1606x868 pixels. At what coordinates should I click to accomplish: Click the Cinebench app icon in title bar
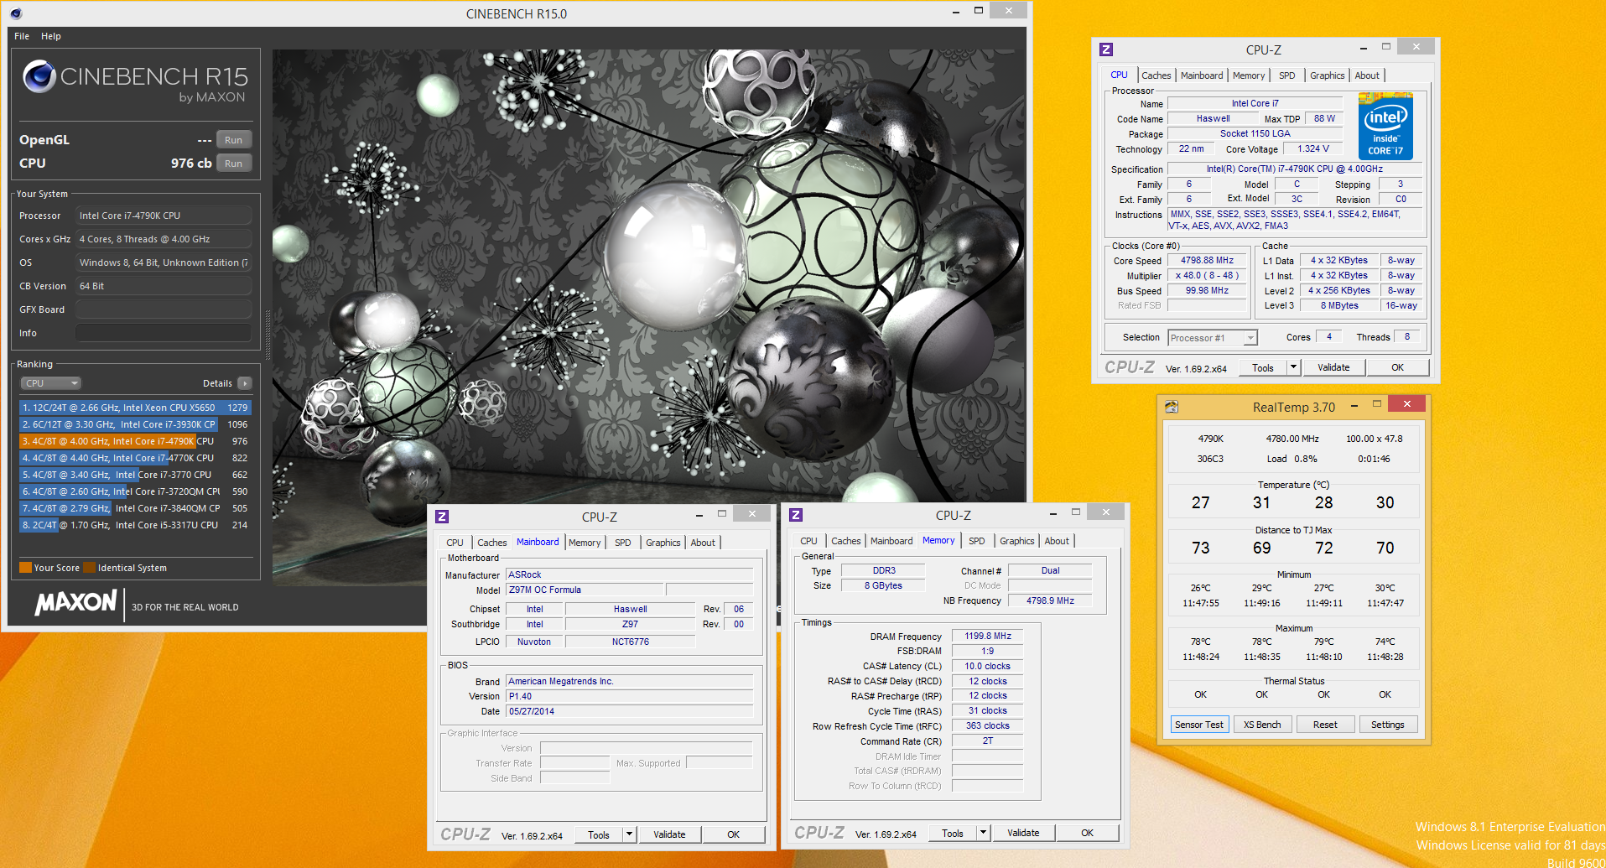[16, 13]
